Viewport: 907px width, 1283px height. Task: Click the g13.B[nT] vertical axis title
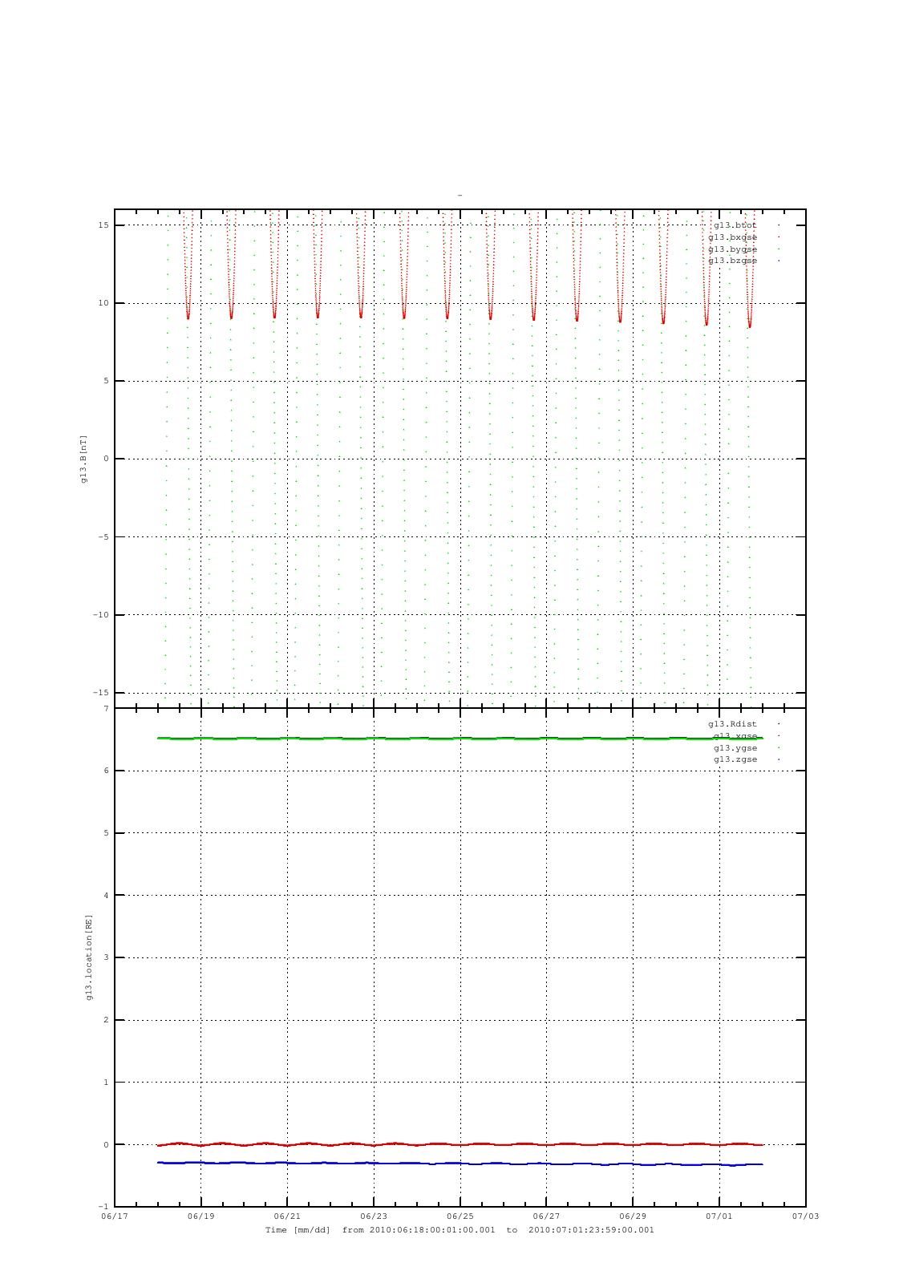[x=83, y=459]
